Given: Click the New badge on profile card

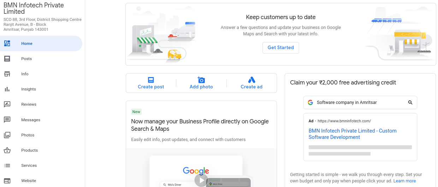Looking at the screenshot, I should click(x=136, y=112).
